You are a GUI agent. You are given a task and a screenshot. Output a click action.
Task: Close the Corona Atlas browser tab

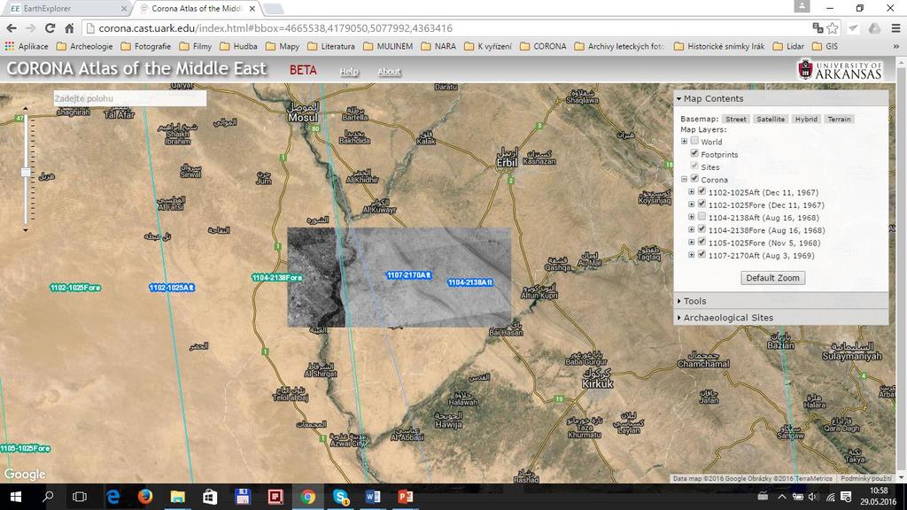tap(252, 9)
